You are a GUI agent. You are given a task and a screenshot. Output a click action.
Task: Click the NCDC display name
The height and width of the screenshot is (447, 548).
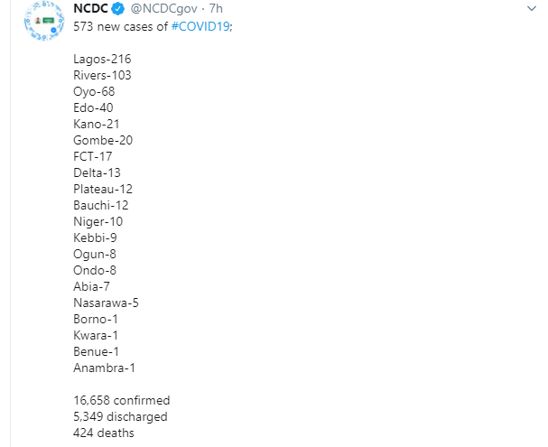pyautogui.click(x=90, y=8)
